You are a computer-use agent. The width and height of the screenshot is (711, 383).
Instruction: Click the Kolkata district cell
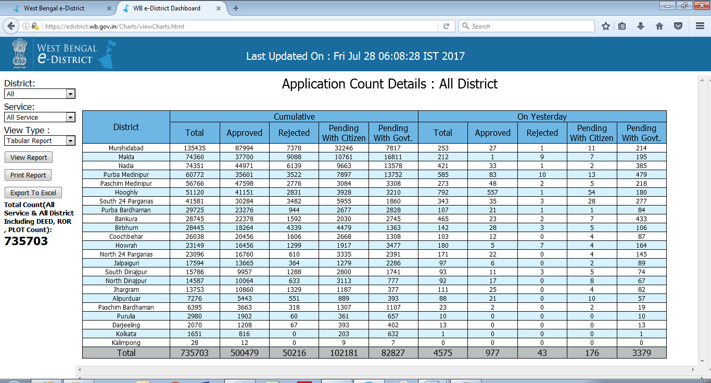click(x=126, y=334)
